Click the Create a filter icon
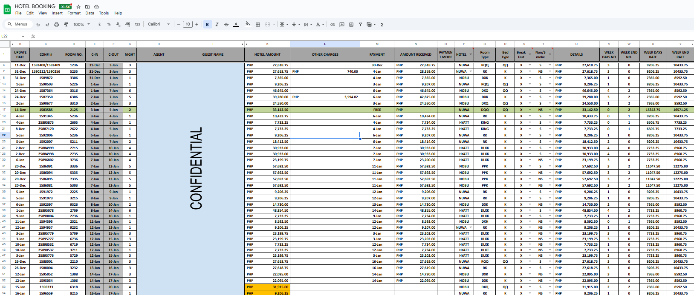Viewport: 694px width, 295px height. point(360,25)
